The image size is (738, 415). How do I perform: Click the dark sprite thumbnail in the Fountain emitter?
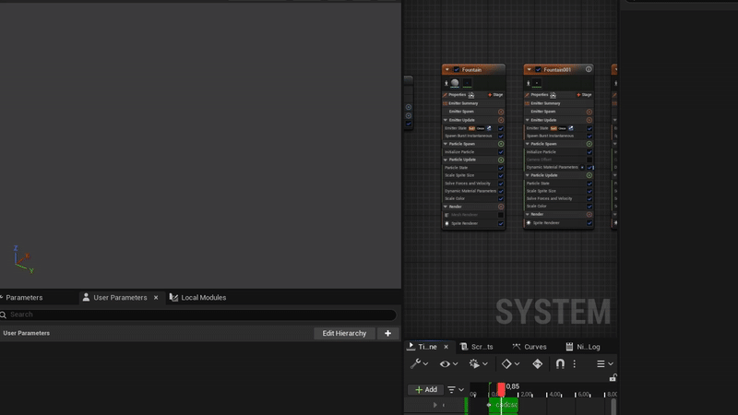pos(467,83)
